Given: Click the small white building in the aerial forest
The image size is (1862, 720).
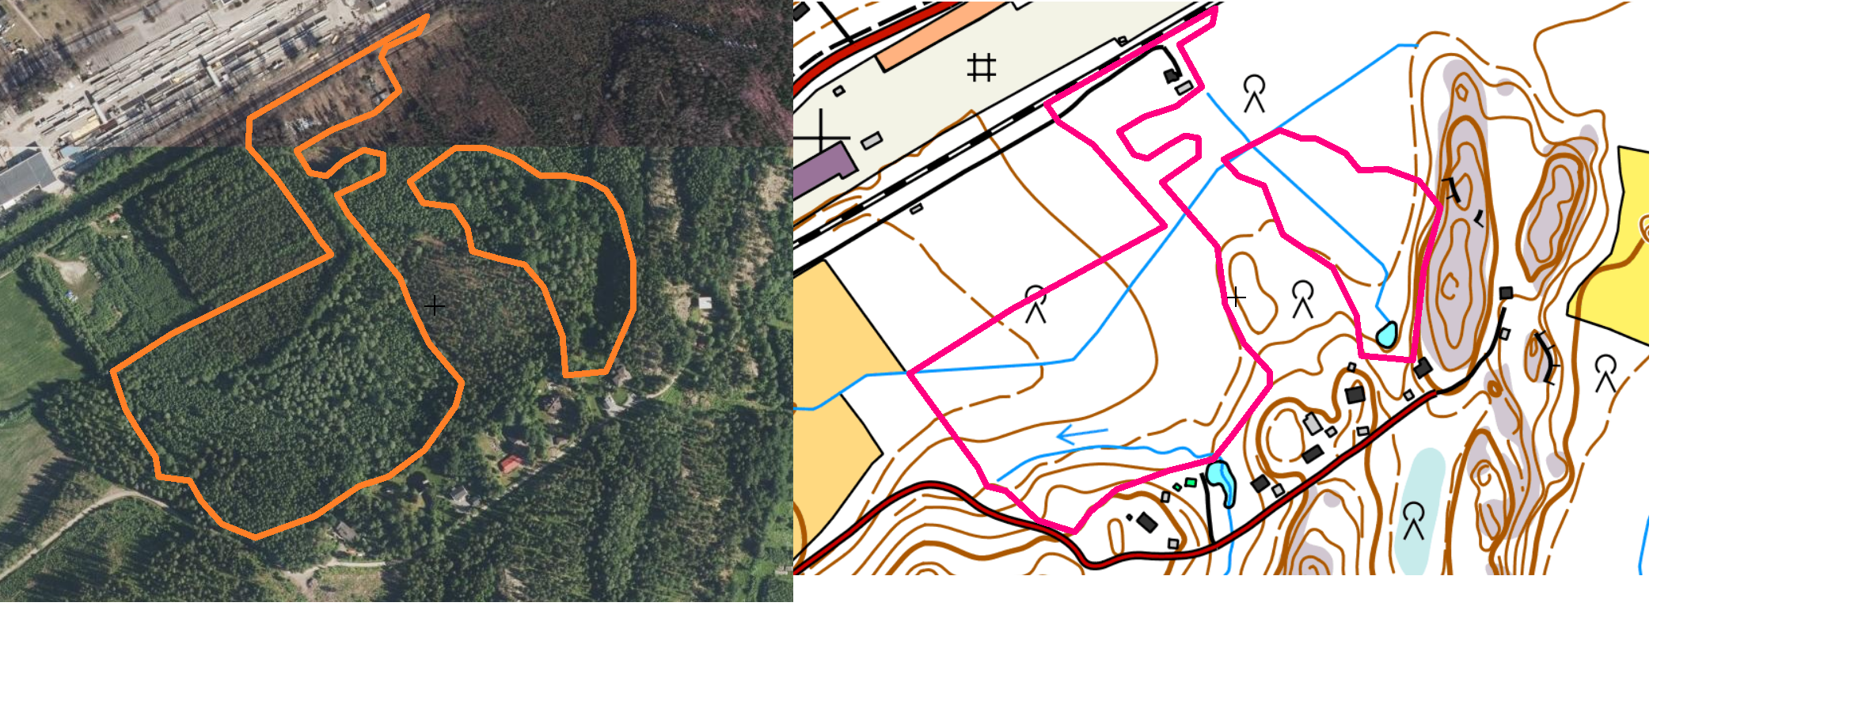Looking at the screenshot, I should (x=705, y=302).
